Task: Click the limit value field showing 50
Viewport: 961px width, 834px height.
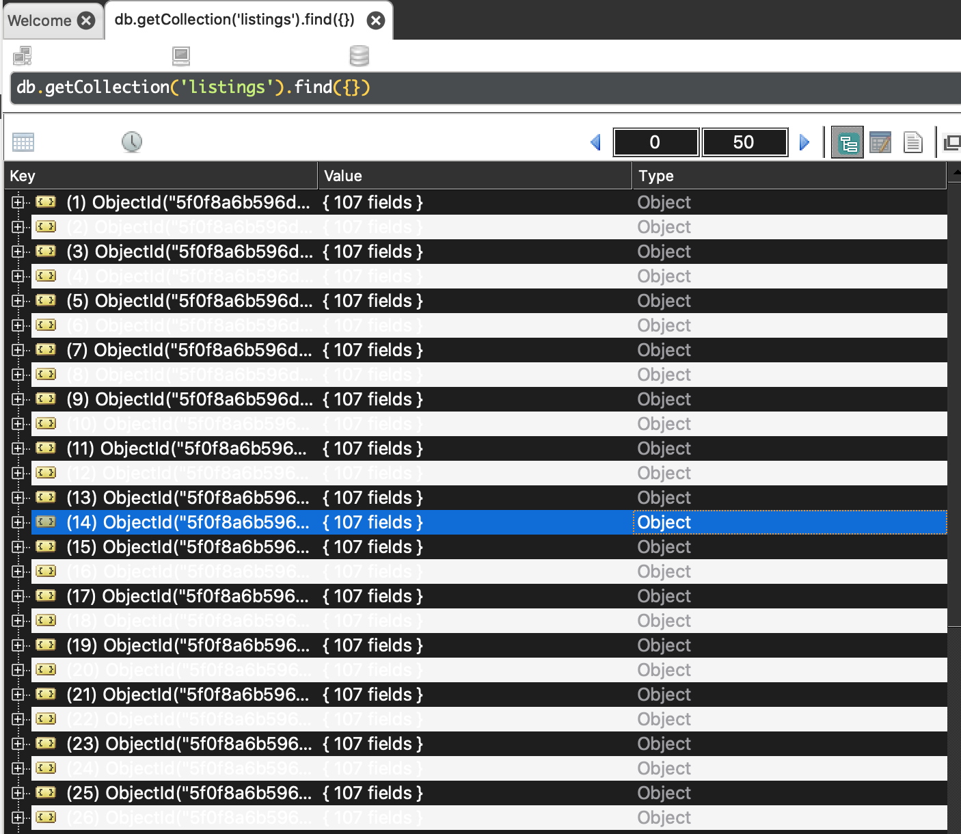Action: tap(744, 142)
